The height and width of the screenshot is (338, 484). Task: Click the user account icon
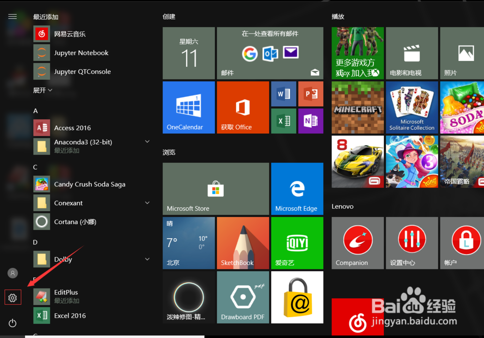(13, 273)
